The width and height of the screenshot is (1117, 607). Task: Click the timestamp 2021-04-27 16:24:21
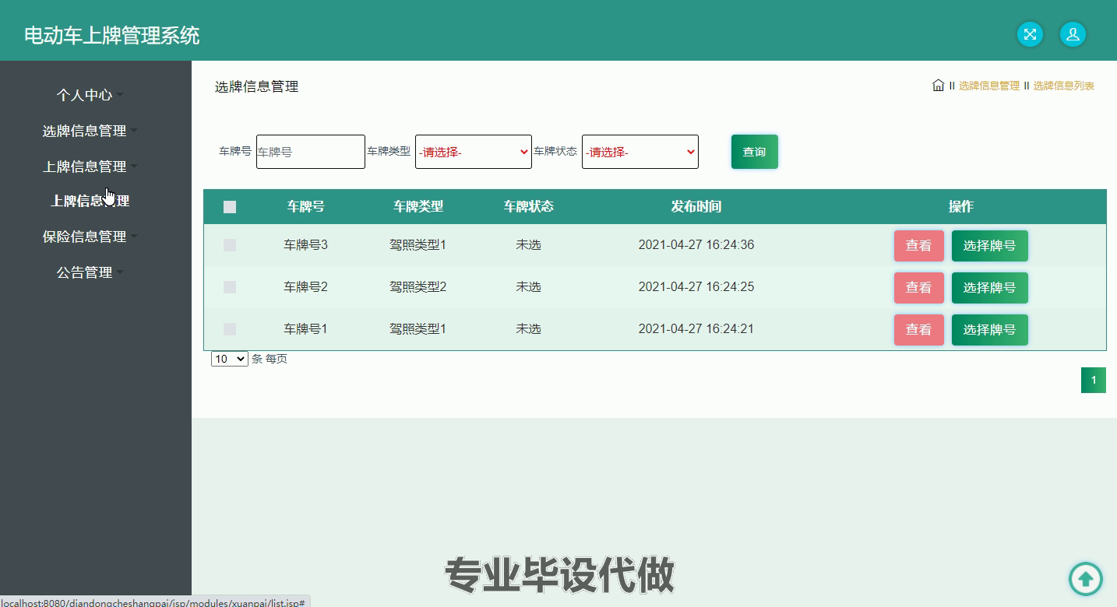coord(696,329)
